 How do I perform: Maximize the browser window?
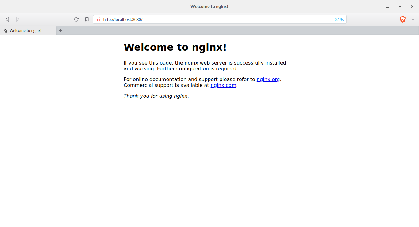400,6
